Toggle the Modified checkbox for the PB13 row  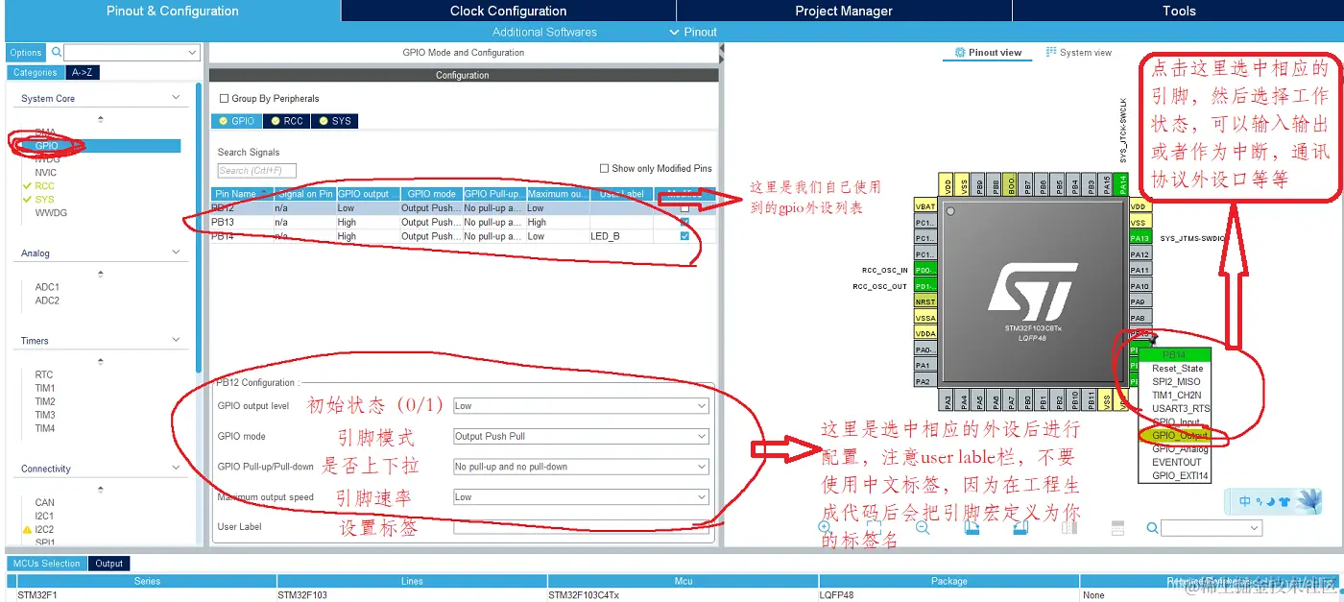684,222
